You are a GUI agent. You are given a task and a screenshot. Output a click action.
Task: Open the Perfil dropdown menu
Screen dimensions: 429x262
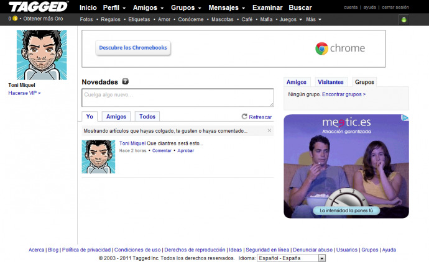[114, 8]
